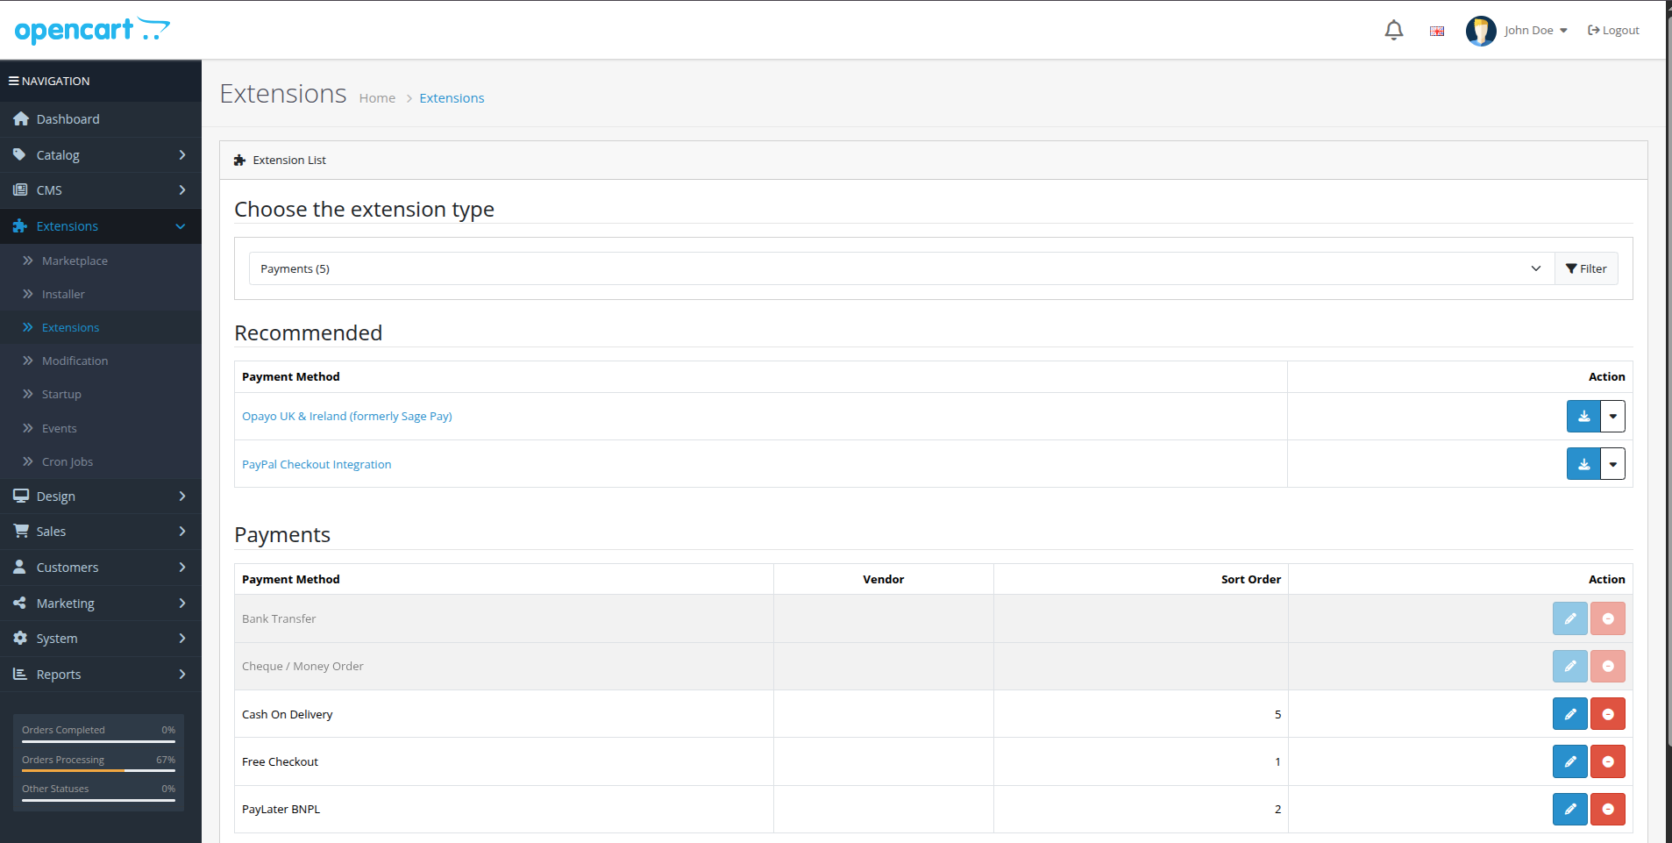Expand the Sales menu chevron

coord(181,531)
